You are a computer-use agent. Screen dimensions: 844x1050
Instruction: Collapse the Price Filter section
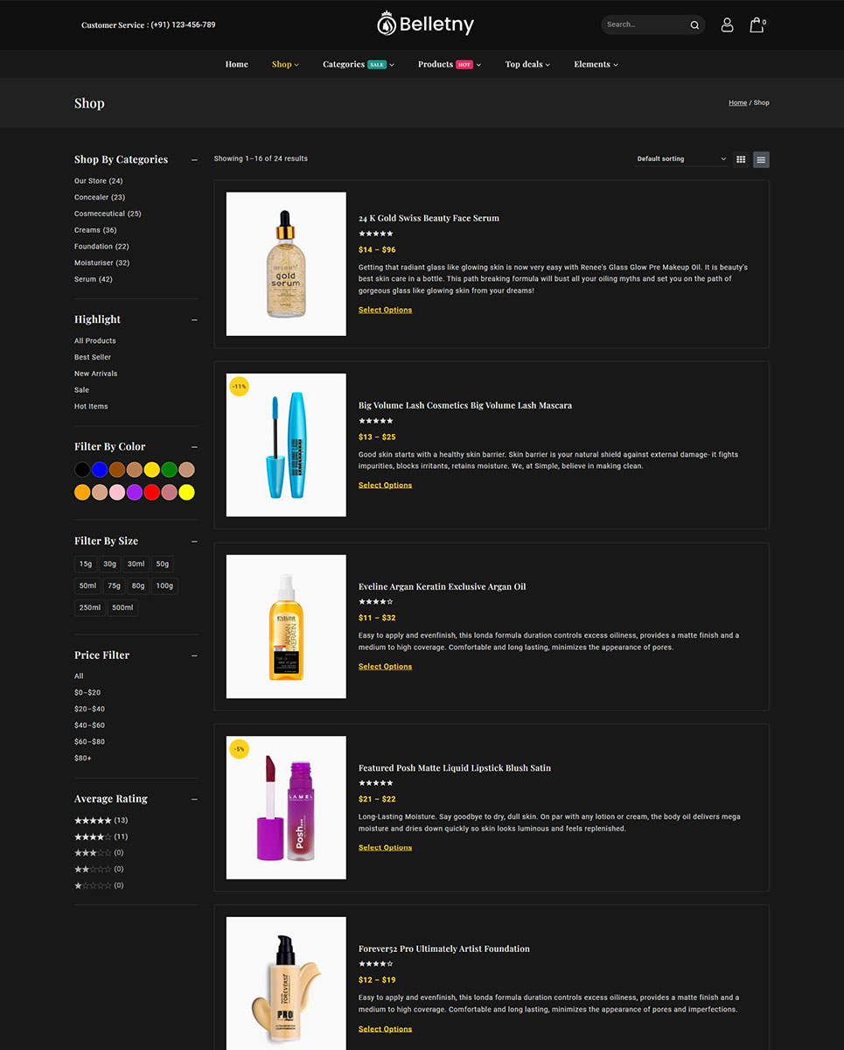pyautogui.click(x=194, y=655)
